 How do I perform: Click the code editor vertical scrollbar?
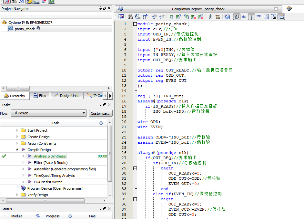coord(302,113)
